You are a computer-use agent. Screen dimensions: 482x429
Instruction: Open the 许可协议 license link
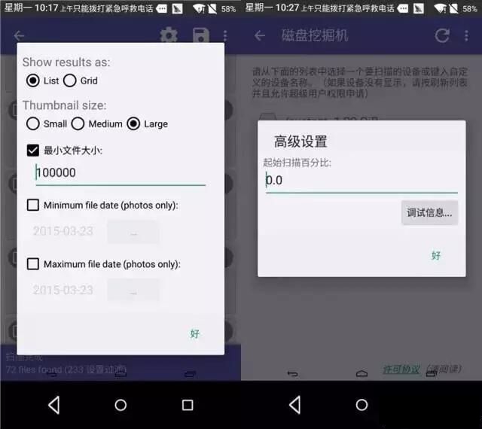[x=401, y=369]
